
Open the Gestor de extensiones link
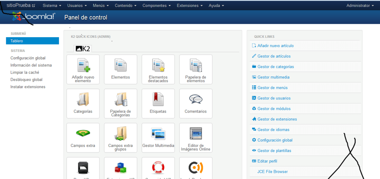pos(277,119)
